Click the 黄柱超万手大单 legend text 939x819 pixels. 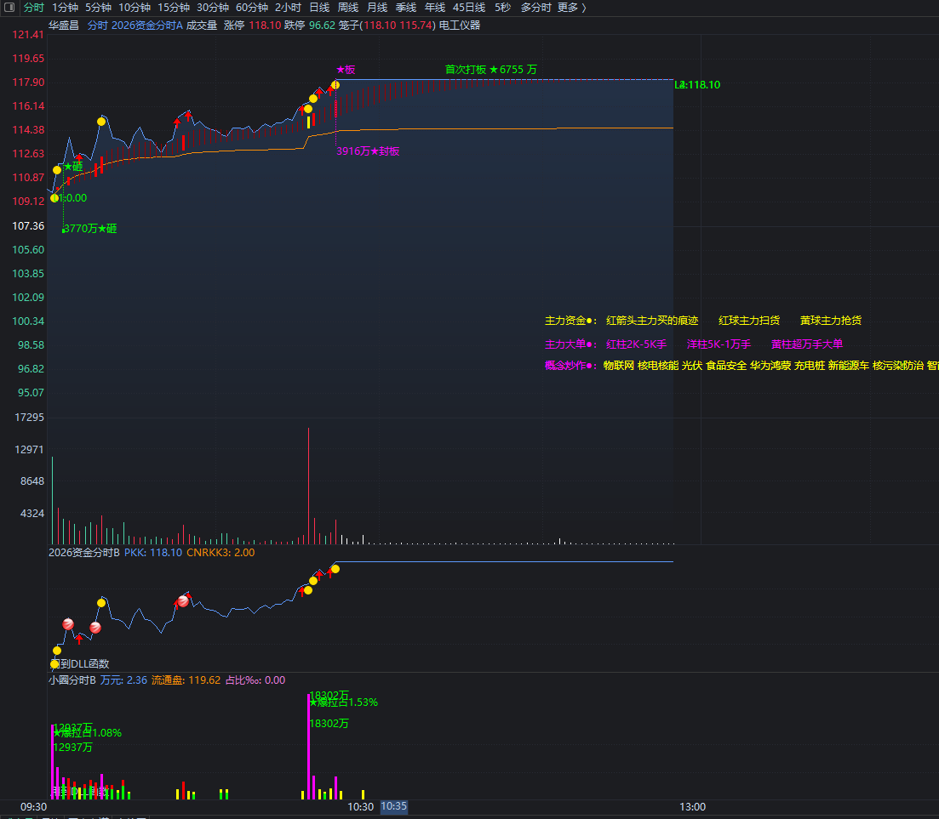807,344
